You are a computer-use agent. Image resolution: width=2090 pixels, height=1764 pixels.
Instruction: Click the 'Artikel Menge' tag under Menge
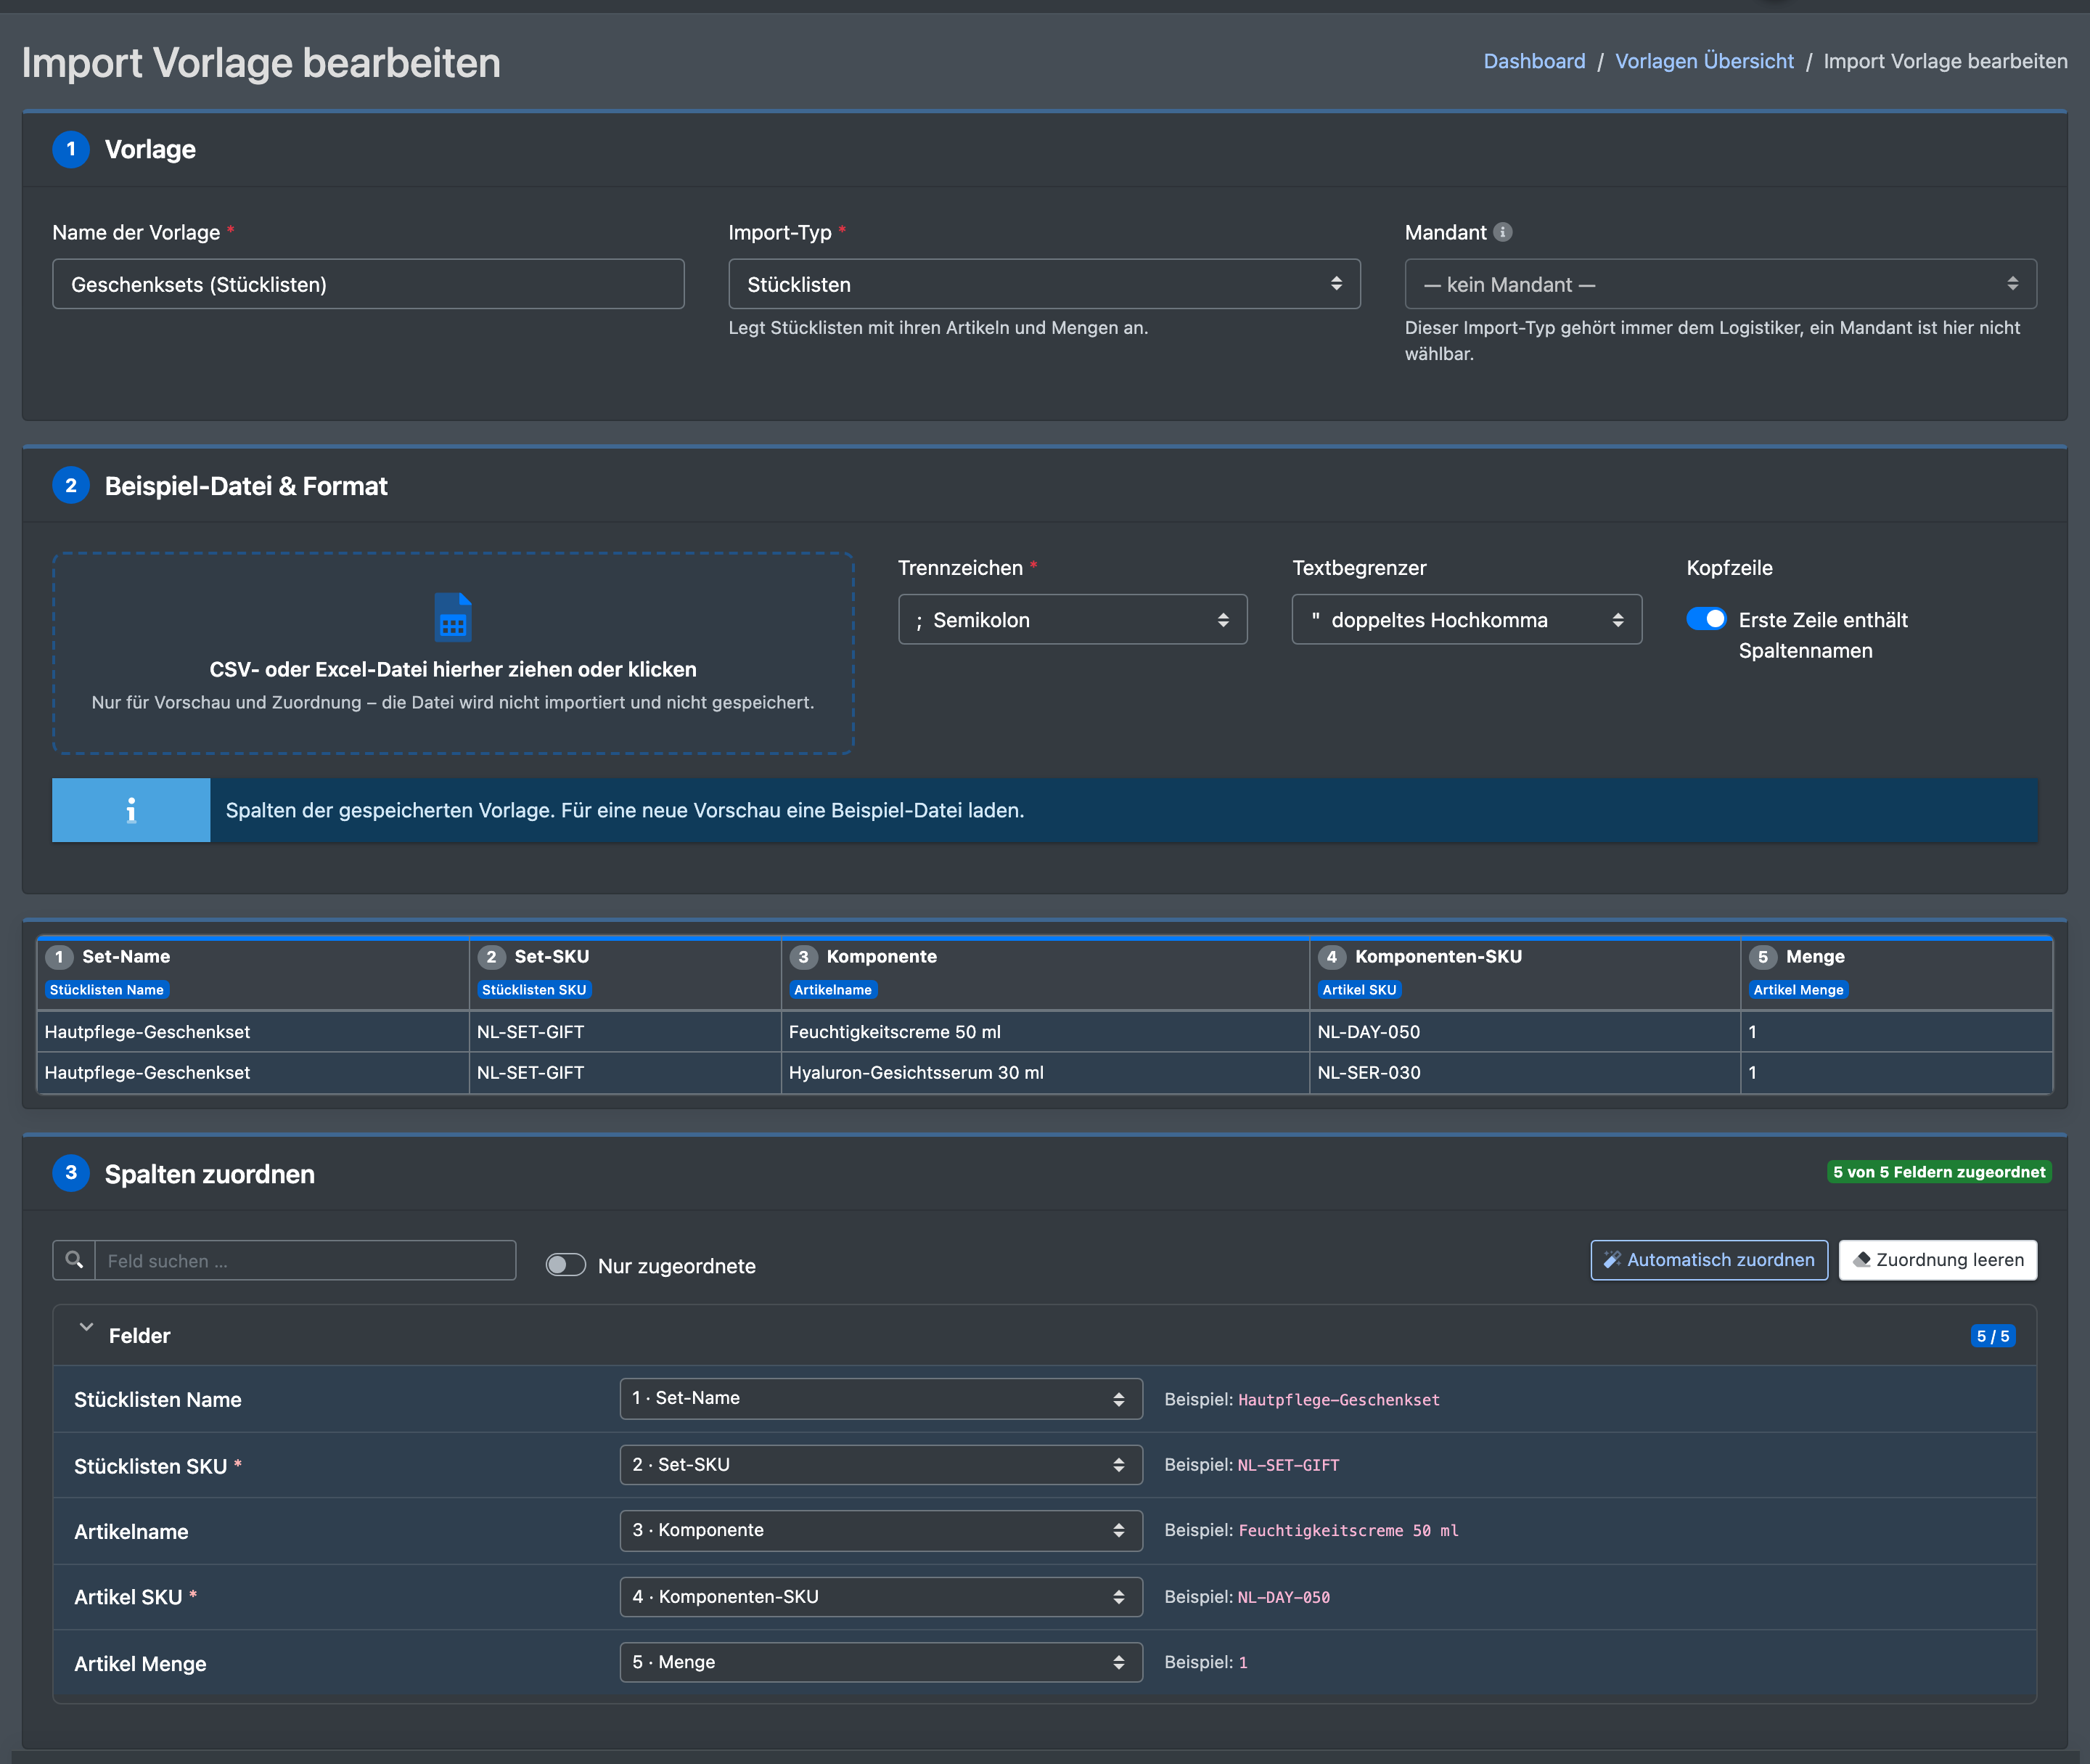coord(1798,990)
